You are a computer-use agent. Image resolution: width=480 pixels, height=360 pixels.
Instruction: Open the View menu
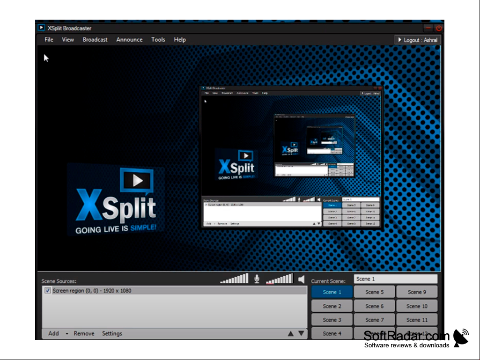coord(67,40)
